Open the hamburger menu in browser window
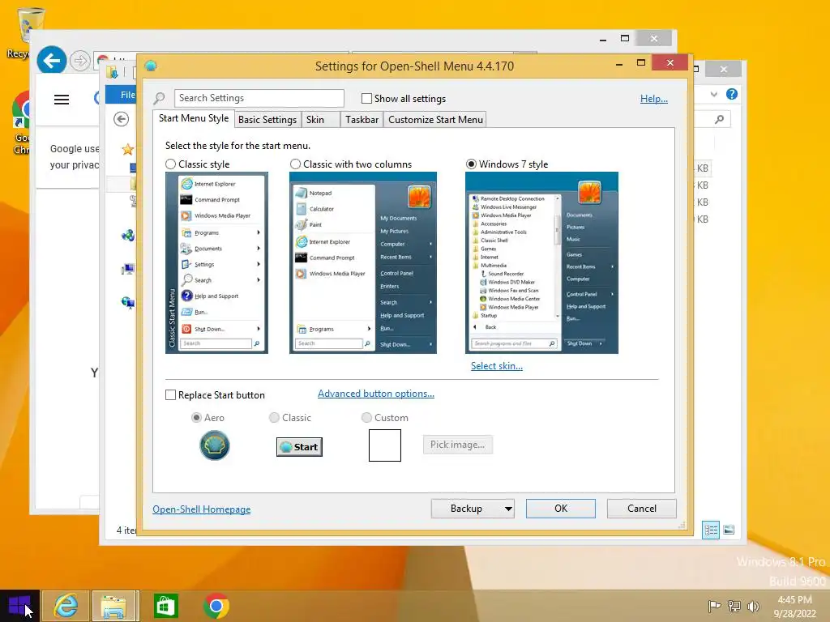This screenshot has width=830, height=622. pyautogui.click(x=62, y=100)
